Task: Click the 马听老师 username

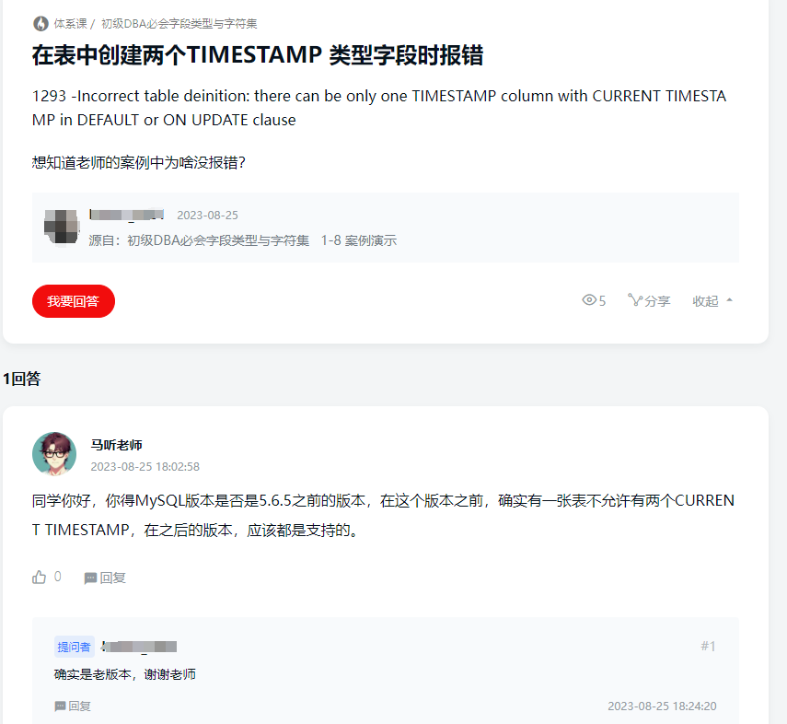Action: pos(117,445)
